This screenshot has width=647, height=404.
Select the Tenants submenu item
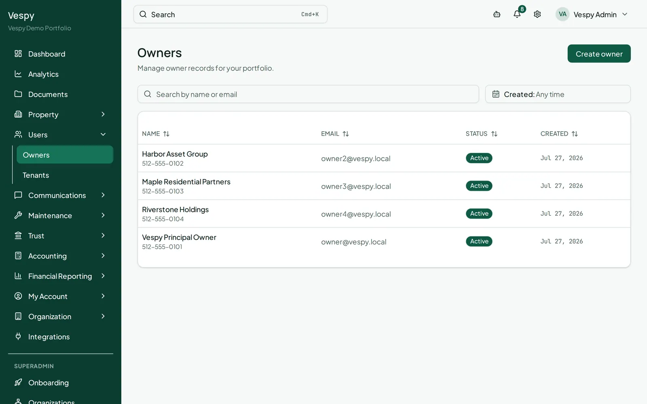point(65,175)
